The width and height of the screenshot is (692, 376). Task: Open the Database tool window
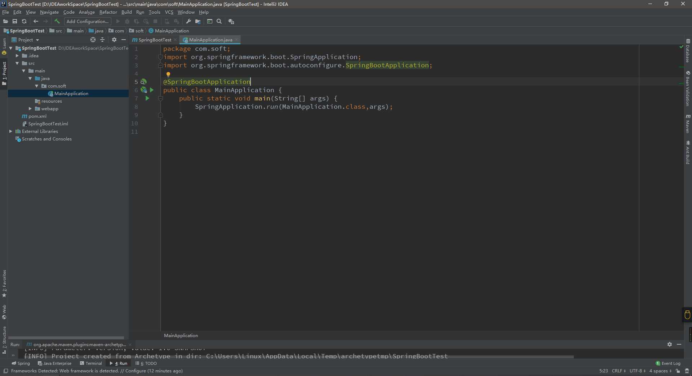click(688, 51)
